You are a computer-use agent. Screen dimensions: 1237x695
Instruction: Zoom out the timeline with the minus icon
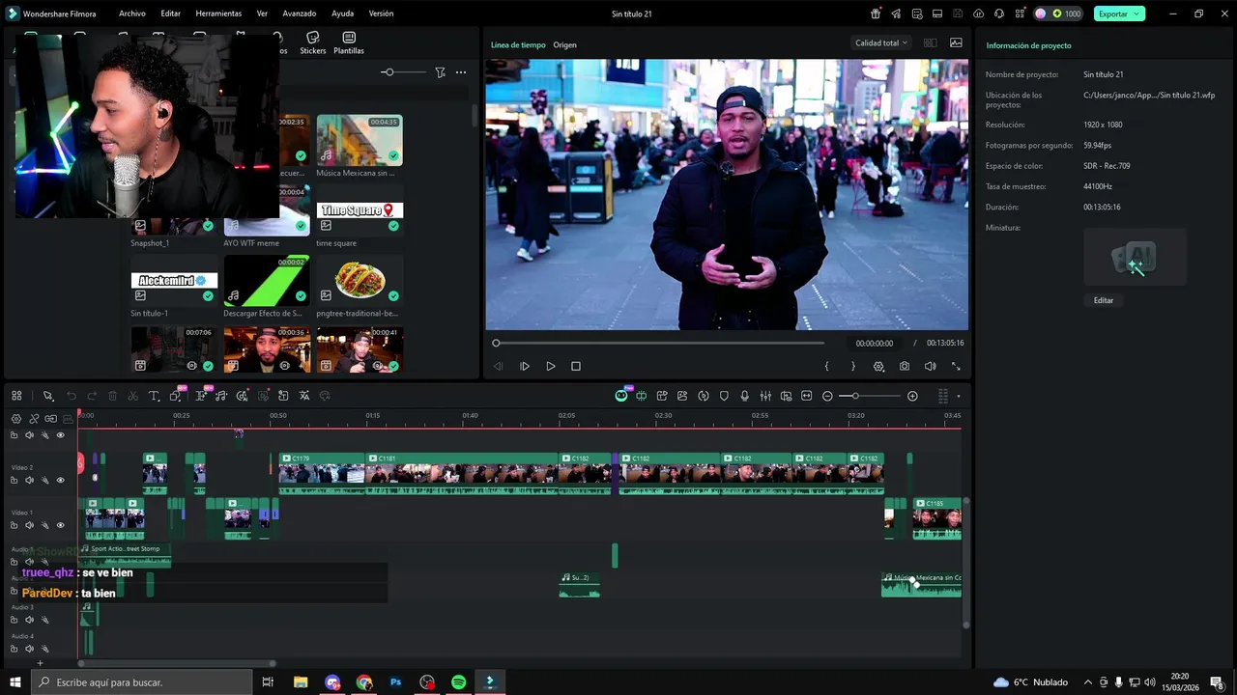[x=827, y=396]
